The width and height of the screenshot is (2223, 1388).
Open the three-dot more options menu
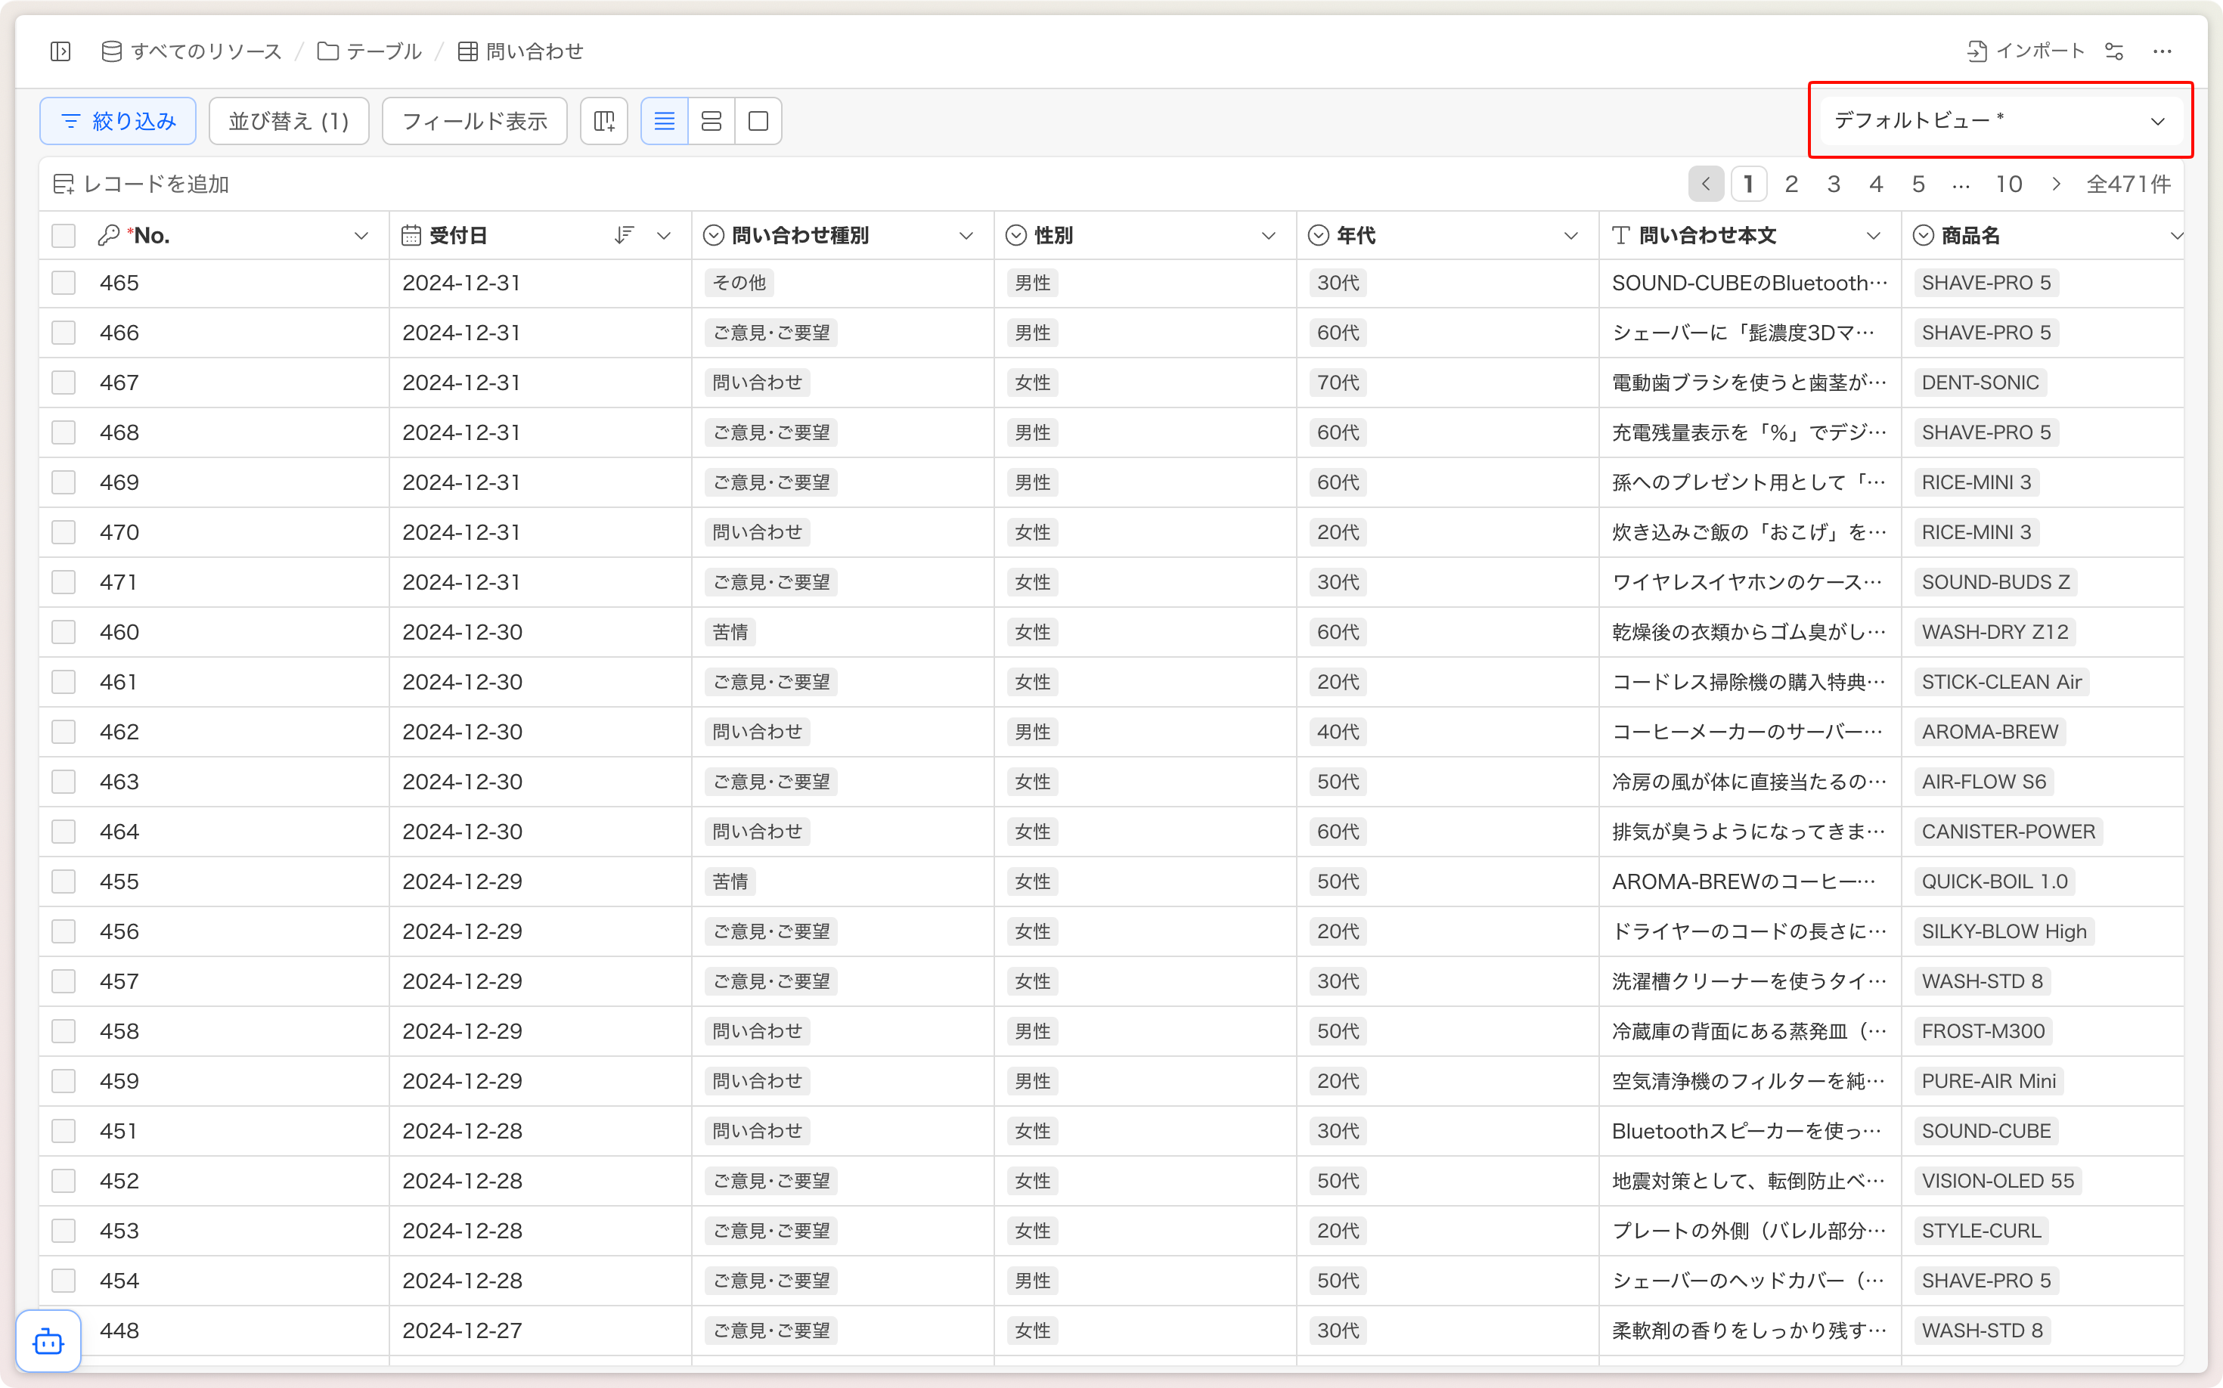pyautogui.click(x=2163, y=51)
